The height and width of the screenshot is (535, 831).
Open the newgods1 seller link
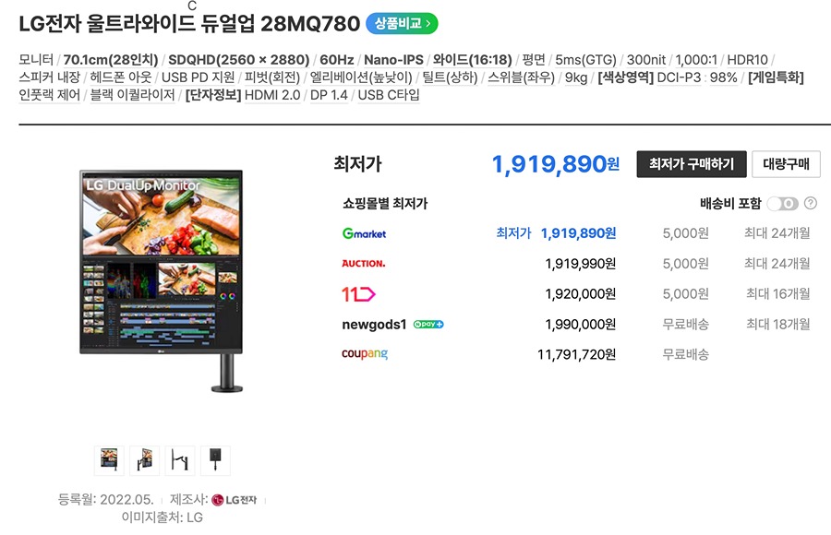374,324
